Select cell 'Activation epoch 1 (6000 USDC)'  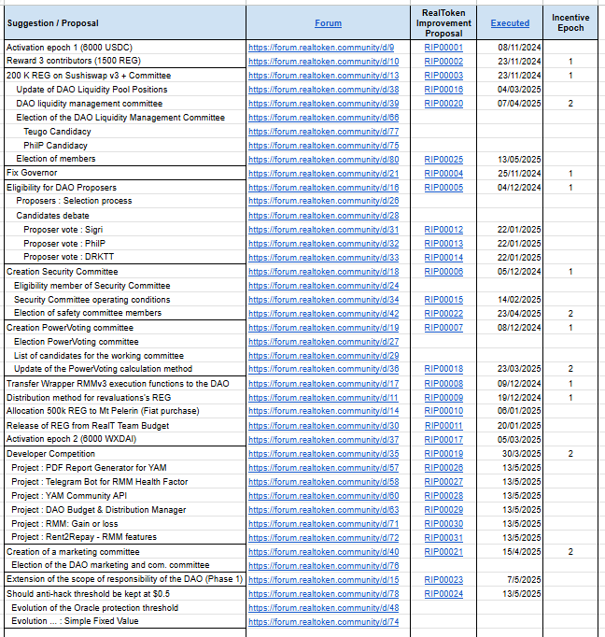coord(125,47)
